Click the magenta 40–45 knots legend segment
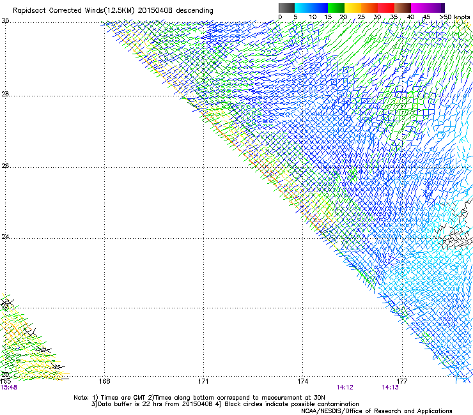The image size is (473, 415). click(419, 8)
